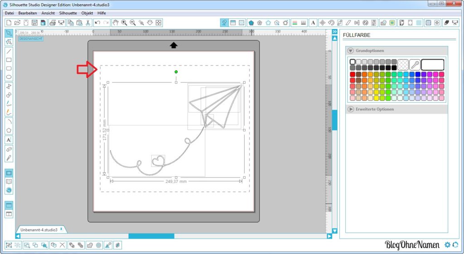Open the fill color panel icon

point(224,23)
